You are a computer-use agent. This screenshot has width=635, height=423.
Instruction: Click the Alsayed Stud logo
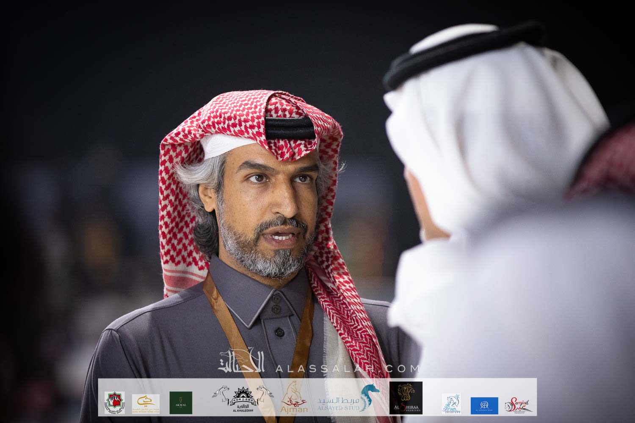[x=346, y=400]
